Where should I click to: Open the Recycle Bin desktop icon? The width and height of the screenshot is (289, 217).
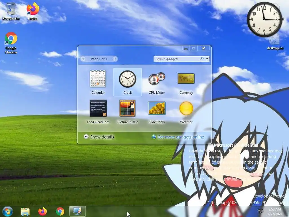click(11, 11)
